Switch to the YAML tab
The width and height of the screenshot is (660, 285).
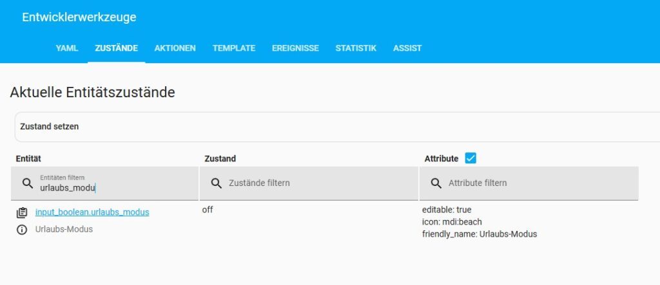[x=67, y=48]
